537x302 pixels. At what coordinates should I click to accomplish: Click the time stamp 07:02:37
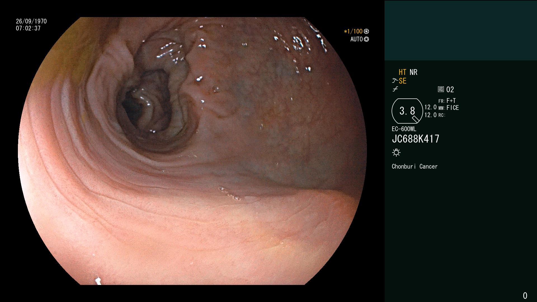[28, 29]
